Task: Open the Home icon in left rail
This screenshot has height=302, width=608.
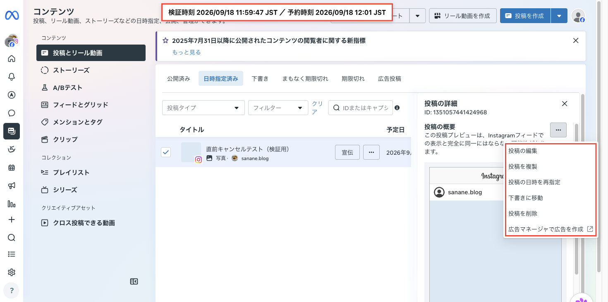Action: [12, 59]
